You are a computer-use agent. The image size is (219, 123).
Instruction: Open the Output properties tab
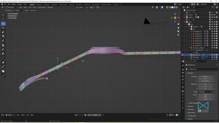183,73
